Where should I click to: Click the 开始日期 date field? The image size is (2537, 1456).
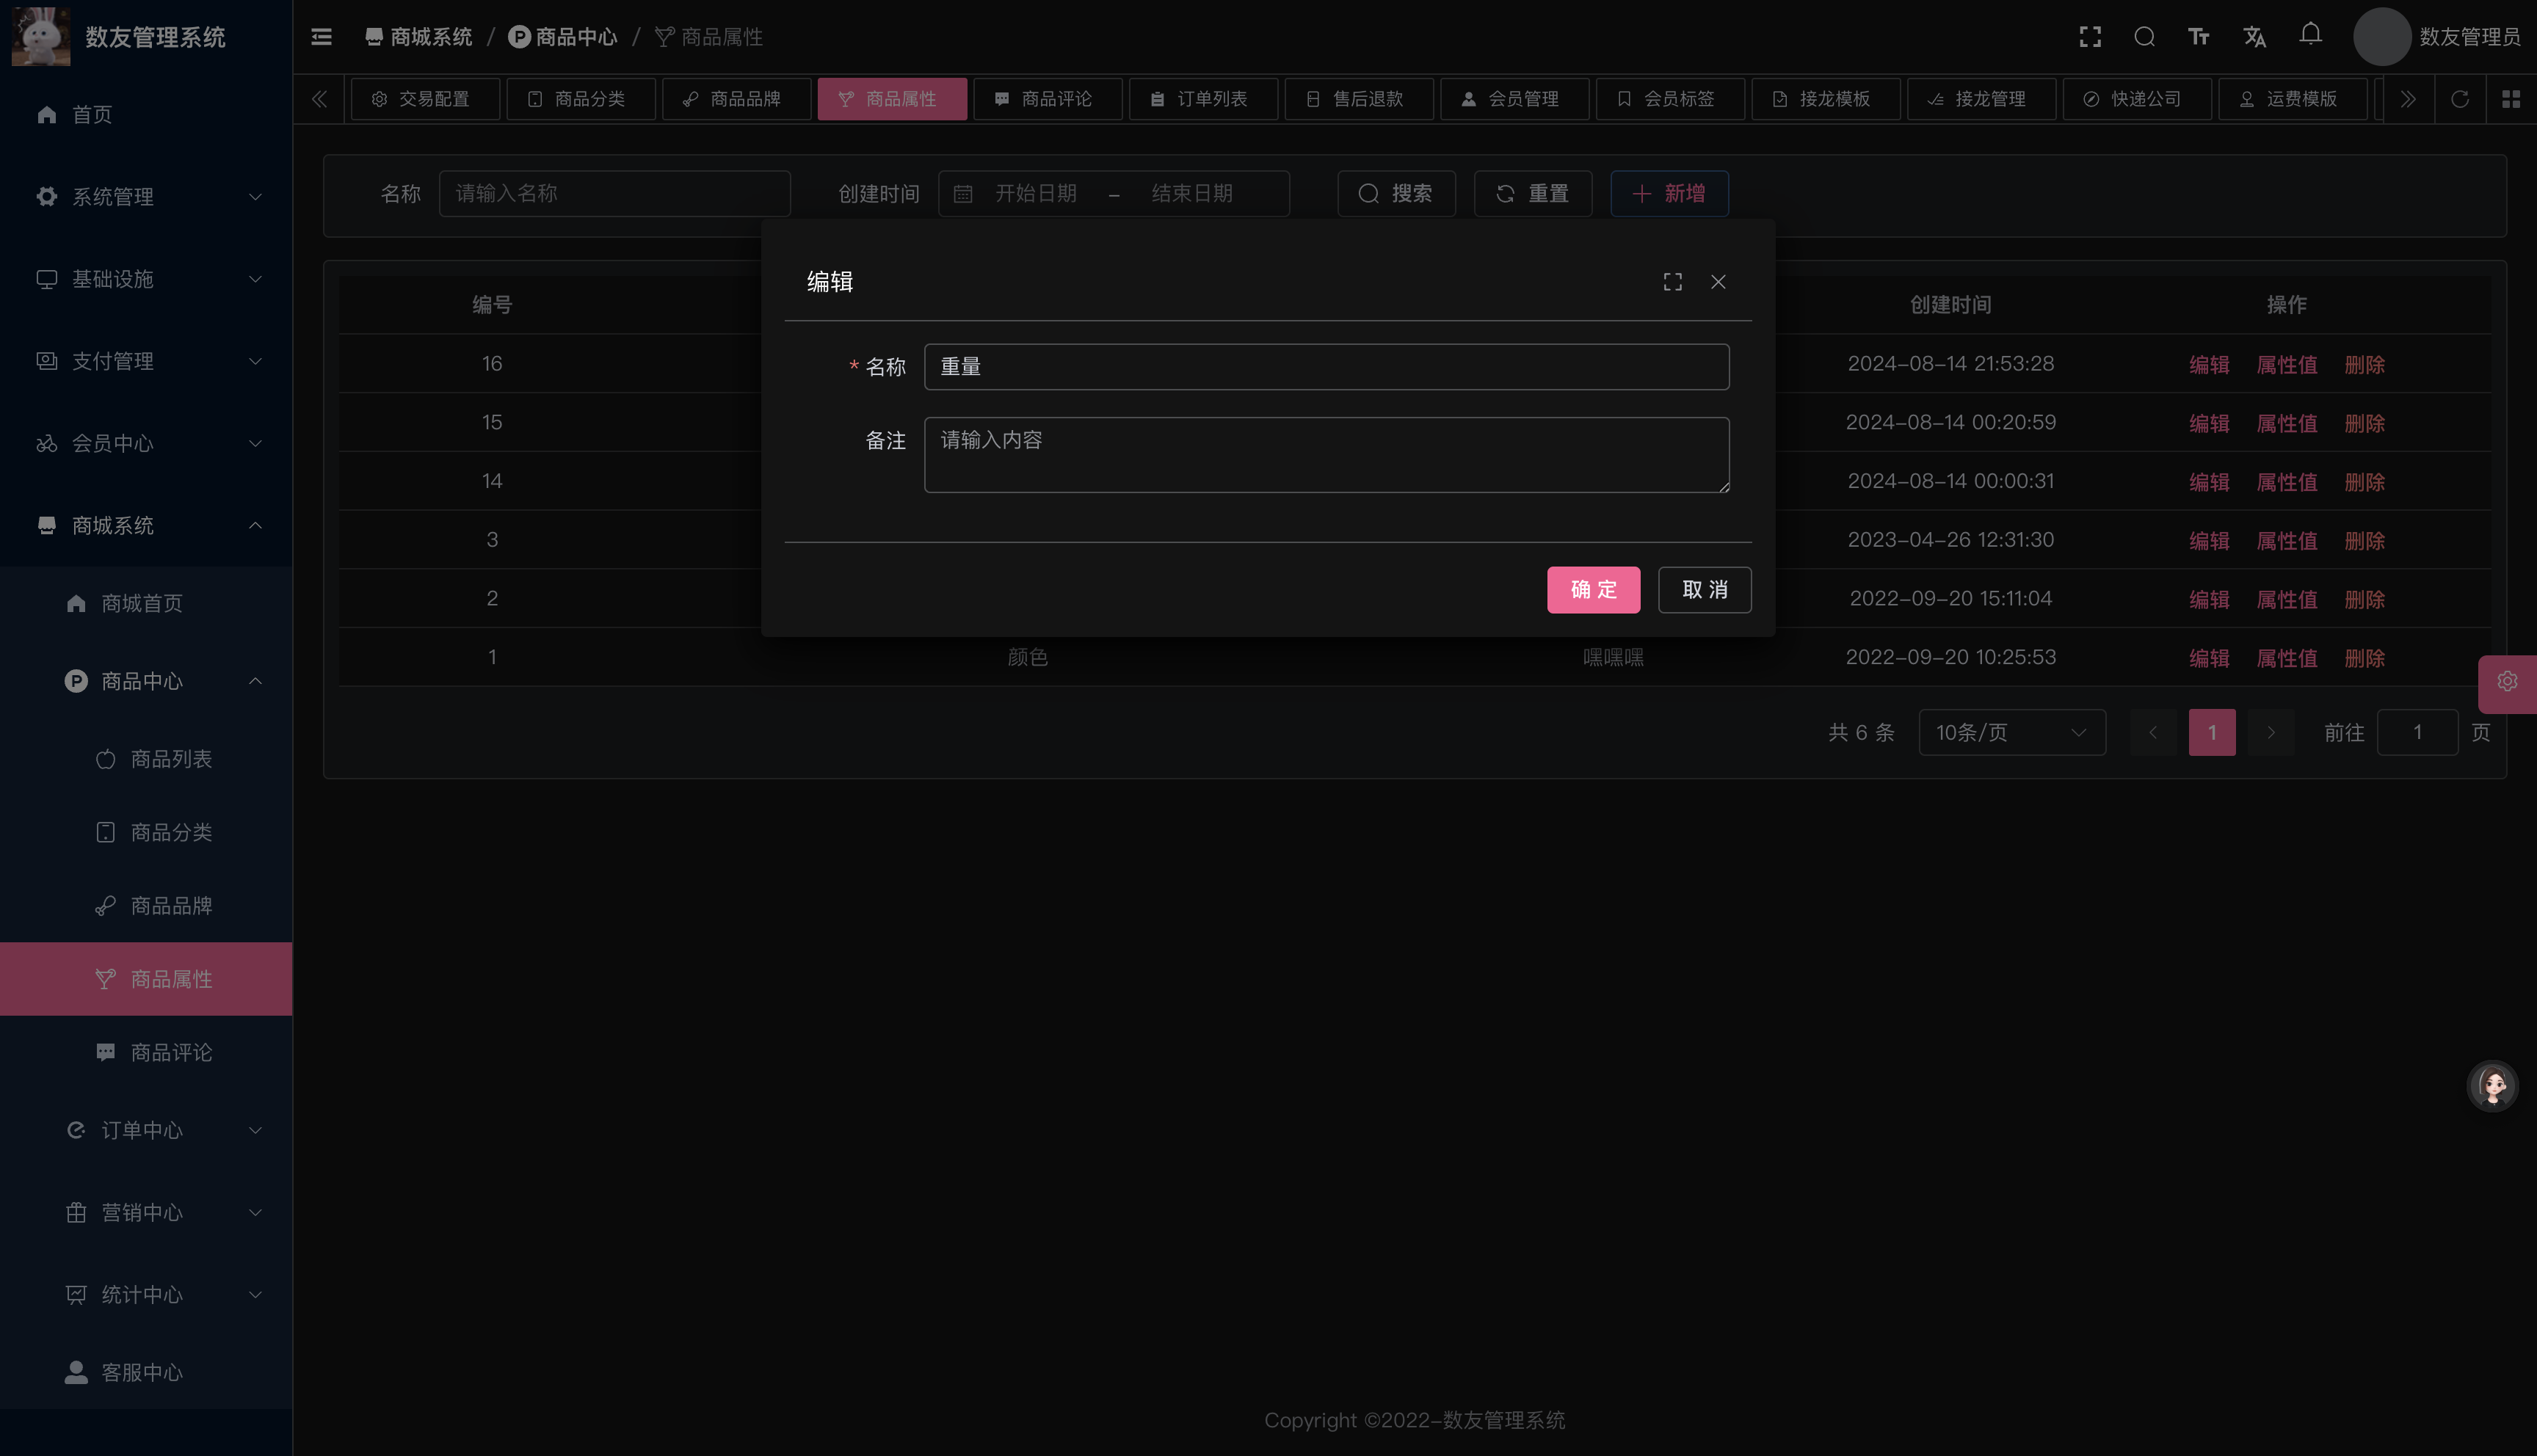(1036, 194)
